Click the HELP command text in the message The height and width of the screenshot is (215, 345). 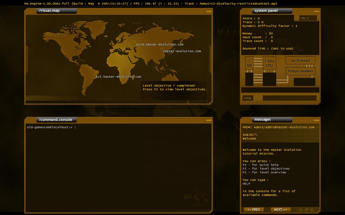tap(246, 184)
